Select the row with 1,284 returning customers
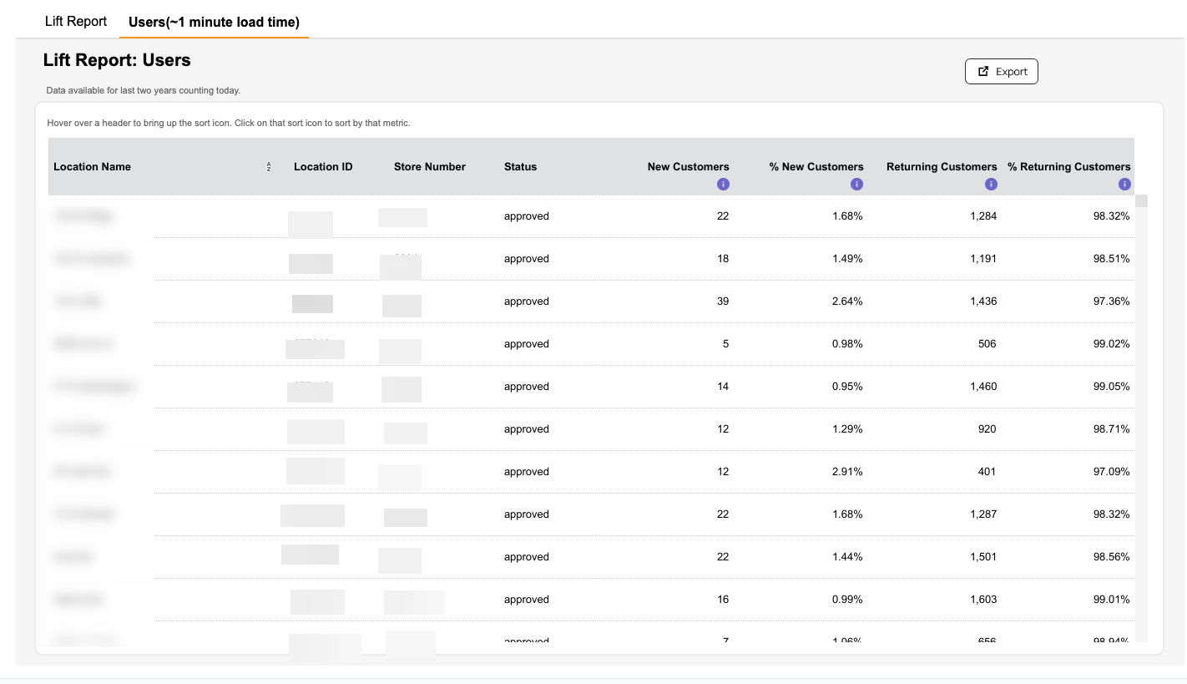Viewport: 1187px width, 684px height. point(591,216)
